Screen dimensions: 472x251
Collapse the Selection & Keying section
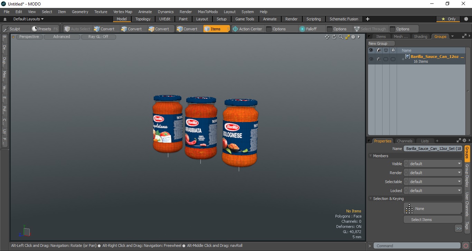[x=371, y=199]
